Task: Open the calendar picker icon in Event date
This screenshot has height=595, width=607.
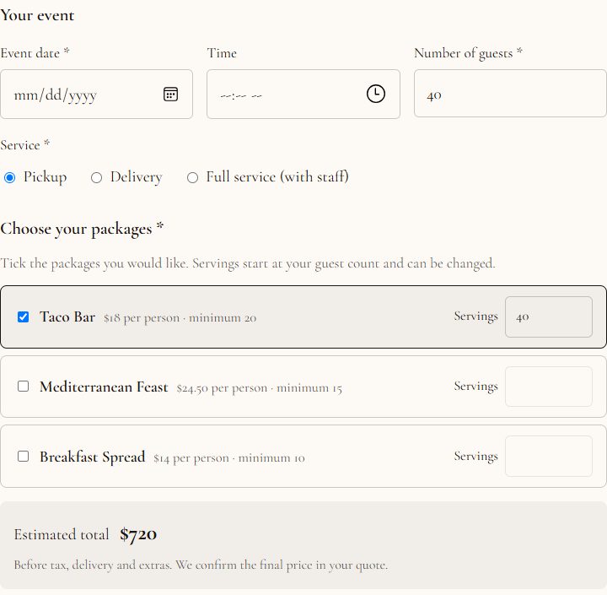Action: click(x=170, y=95)
